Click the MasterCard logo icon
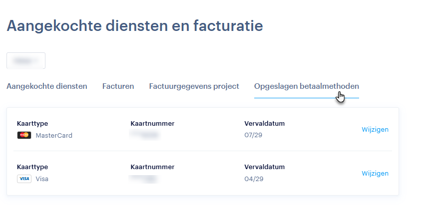 point(24,135)
